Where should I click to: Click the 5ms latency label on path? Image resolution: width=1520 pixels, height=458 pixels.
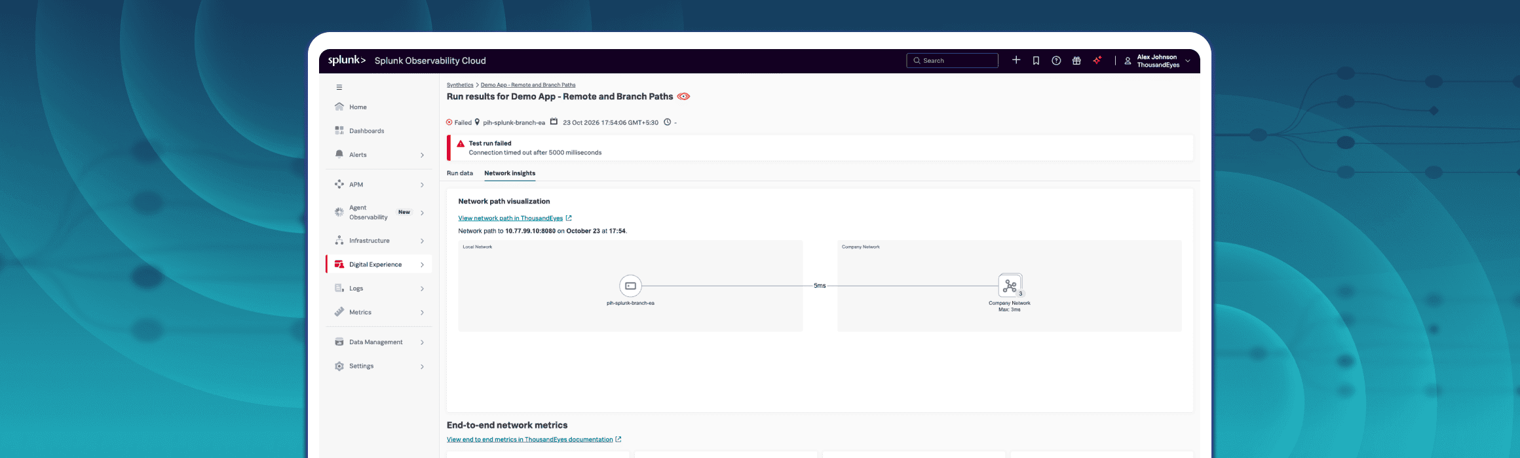click(x=820, y=286)
